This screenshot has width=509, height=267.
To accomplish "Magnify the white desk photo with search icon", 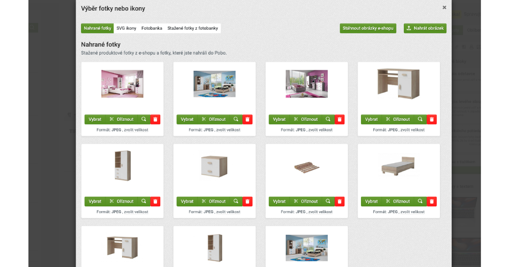I will [420, 120].
